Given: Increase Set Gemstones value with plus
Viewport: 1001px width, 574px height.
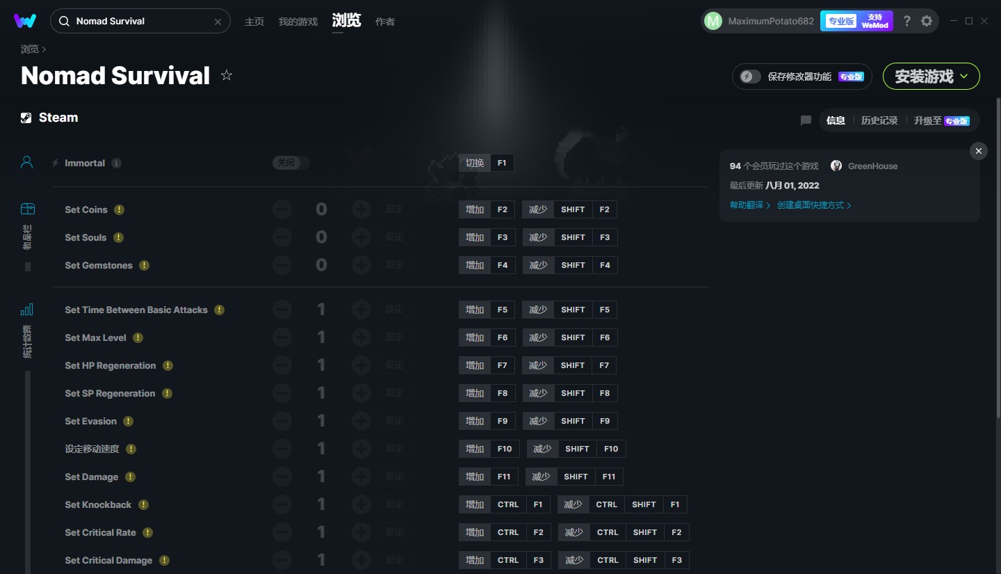Looking at the screenshot, I should 361,265.
